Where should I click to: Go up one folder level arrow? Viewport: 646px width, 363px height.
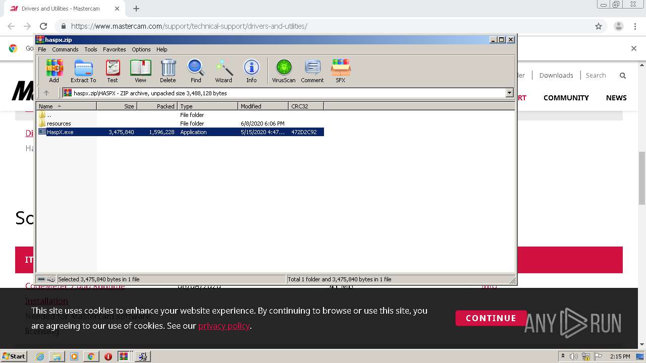[x=46, y=93]
